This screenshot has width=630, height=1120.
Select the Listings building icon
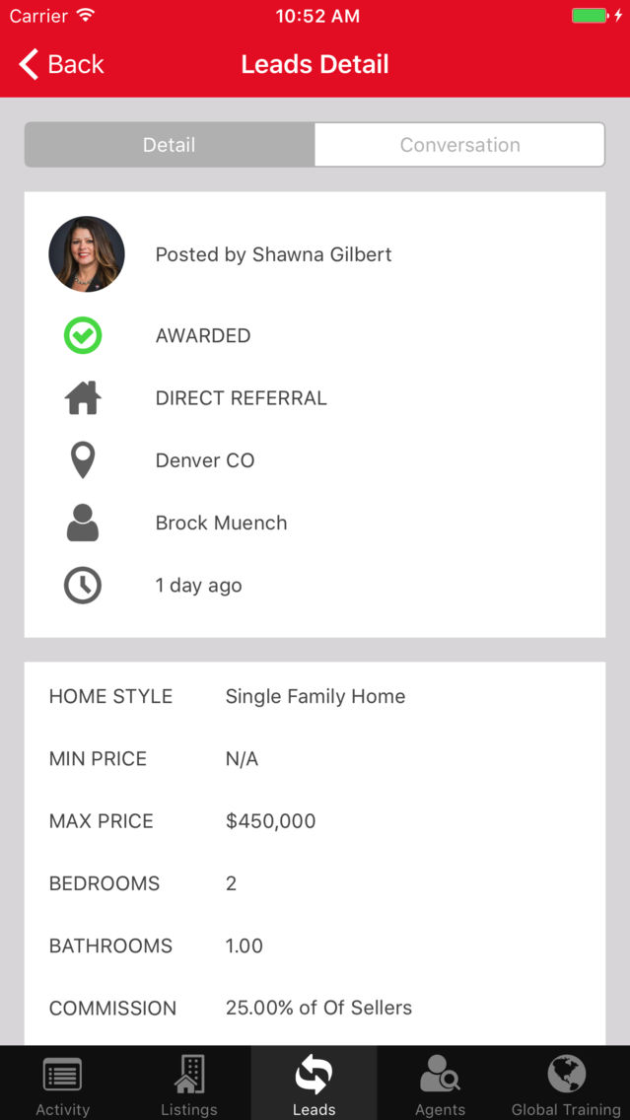[x=188, y=1075]
